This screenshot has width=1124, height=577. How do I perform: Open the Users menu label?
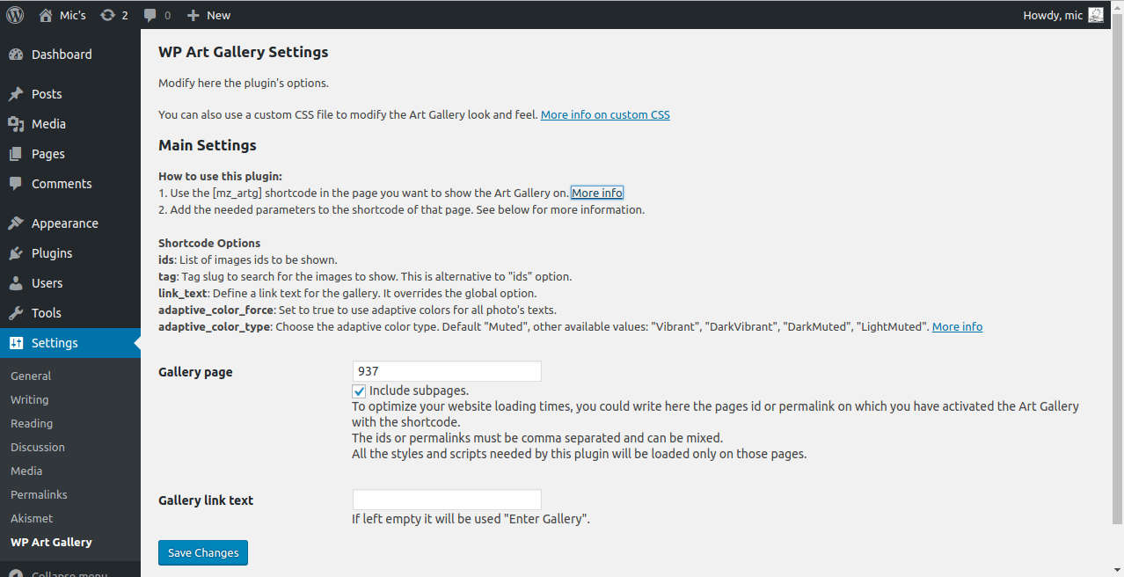coord(47,283)
